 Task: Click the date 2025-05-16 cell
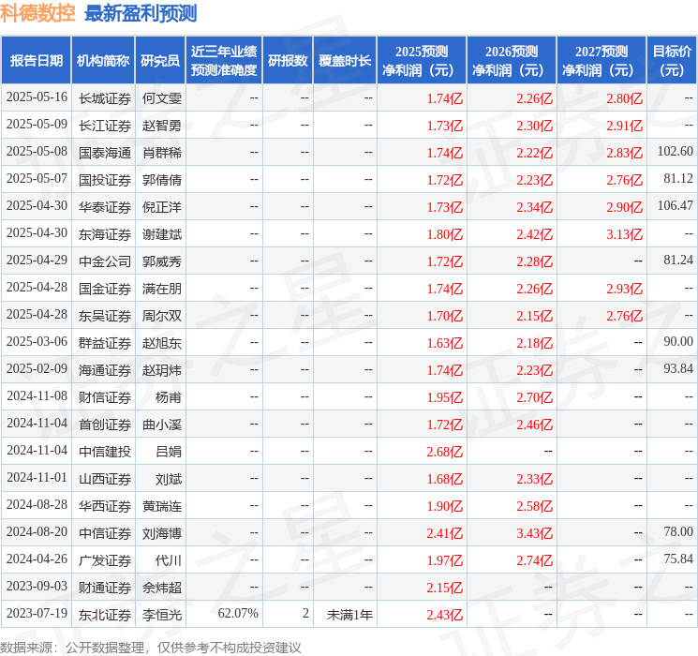tap(37, 97)
